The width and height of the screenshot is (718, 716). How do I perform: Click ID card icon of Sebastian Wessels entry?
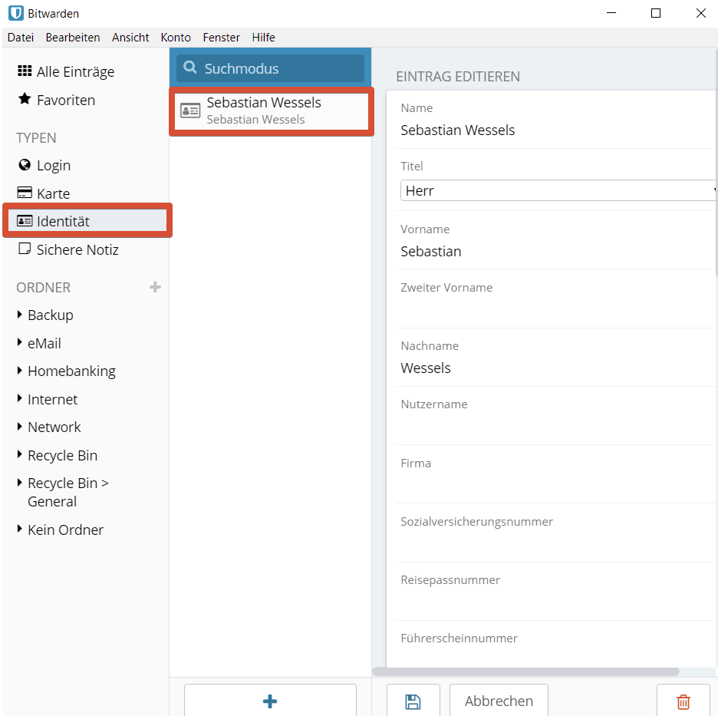190,111
